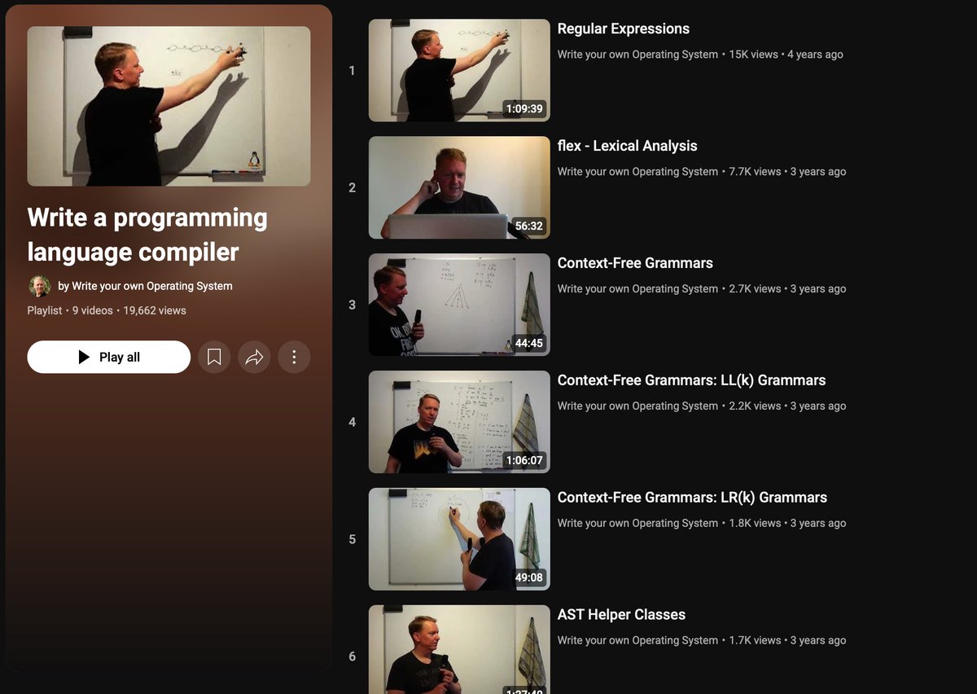The width and height of the screenshot is (977, 694).
Task: Open the 44:45 Context-Free Grammars thumbnail
Action: 459,305
